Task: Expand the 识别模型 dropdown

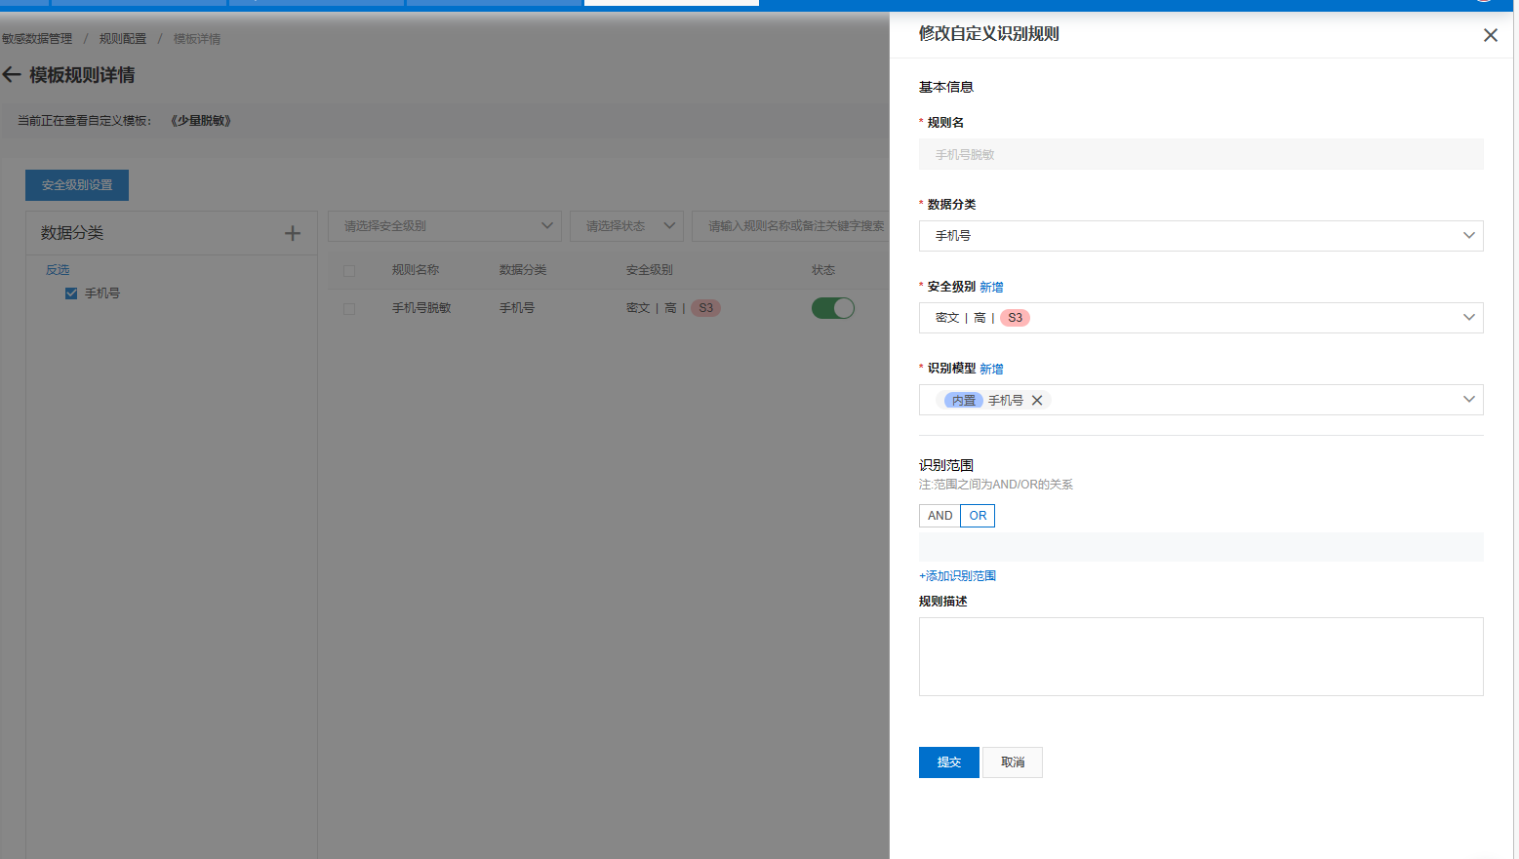Action: coord(1201,400)
